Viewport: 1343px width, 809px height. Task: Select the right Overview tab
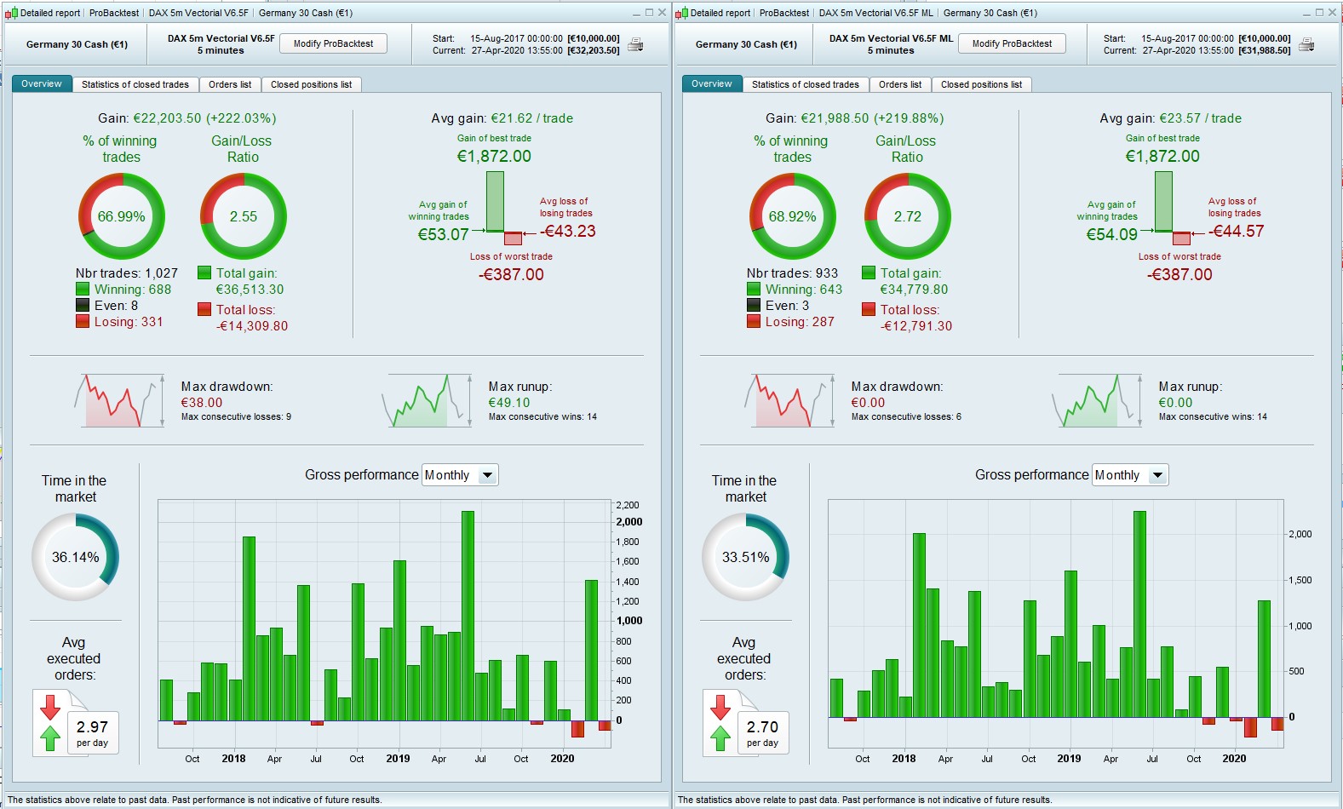coord(711,83)
